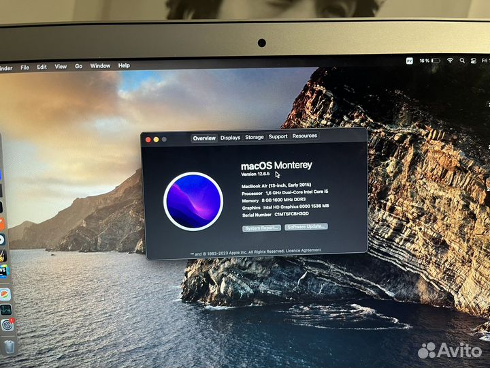Open the Support tab
490x368 pixels.
278,136
